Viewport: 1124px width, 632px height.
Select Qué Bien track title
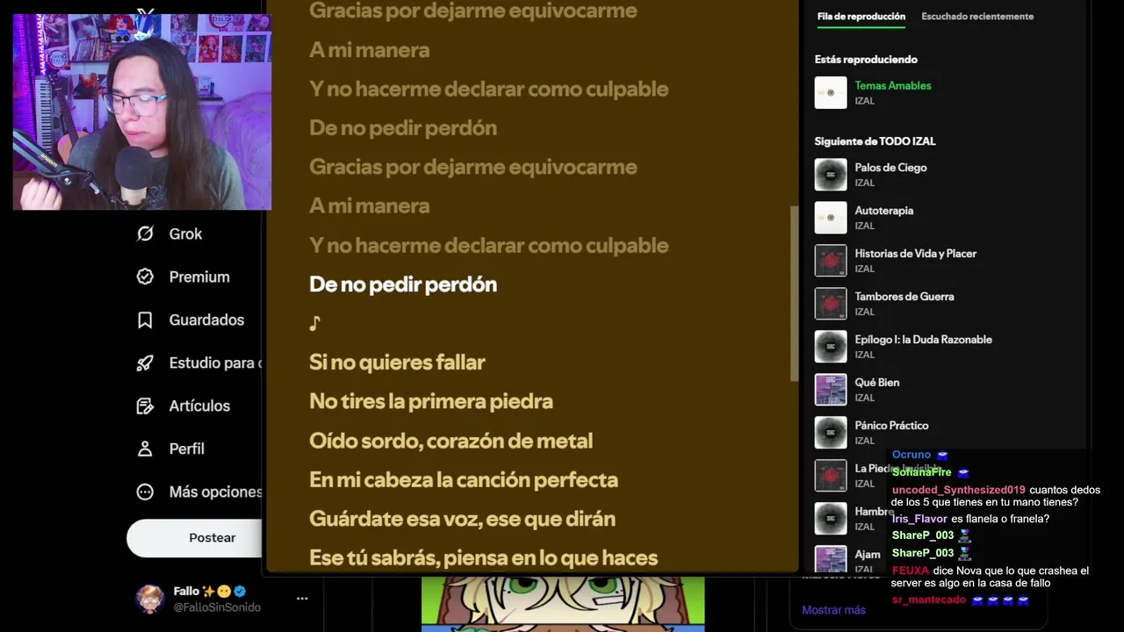pyautogui.click(x=877, y=382)
